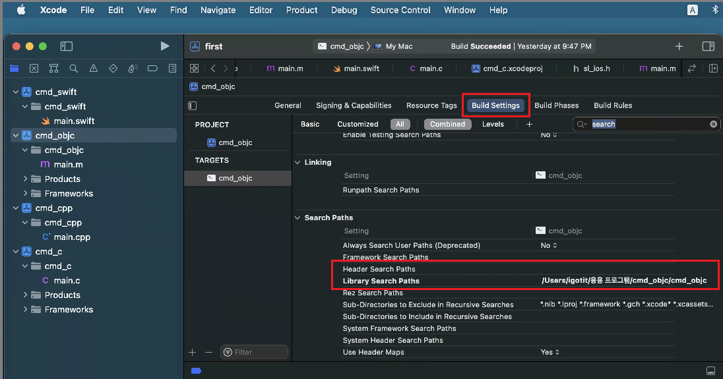This screenshot has height=379, width=723.
Task: Select the All settings filter
Action: pyautogui.click(x=400, y=125)
